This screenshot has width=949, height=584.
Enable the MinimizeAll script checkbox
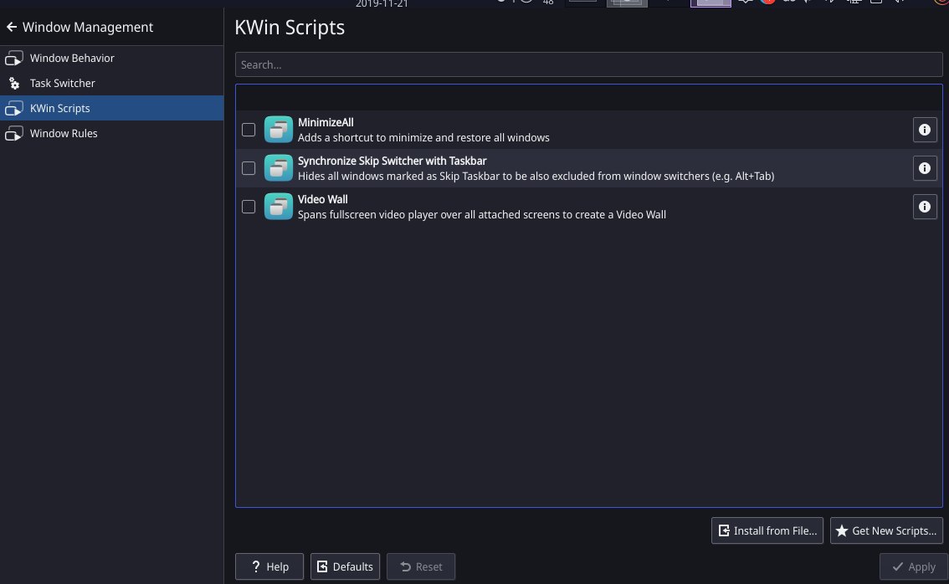tap(249, 130)
